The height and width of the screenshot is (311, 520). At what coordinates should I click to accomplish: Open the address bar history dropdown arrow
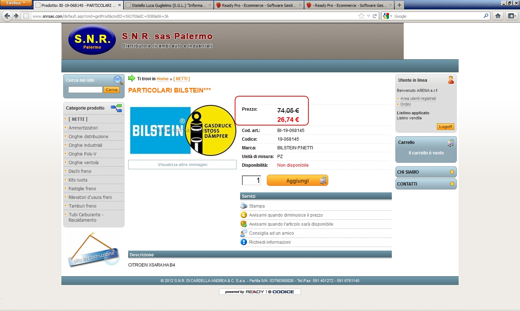[x=368, y=16]
